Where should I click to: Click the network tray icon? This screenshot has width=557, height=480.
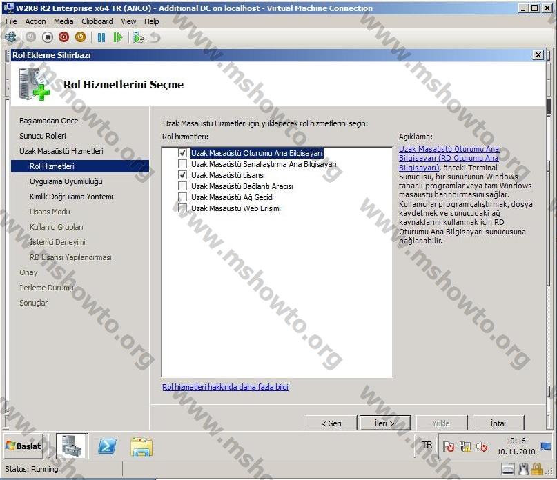(x=465, y=446)
